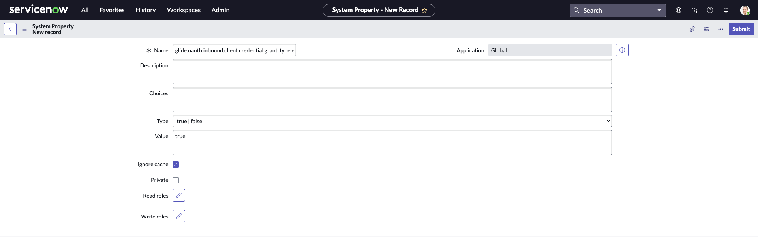Click the Ignore cache label

153,164
